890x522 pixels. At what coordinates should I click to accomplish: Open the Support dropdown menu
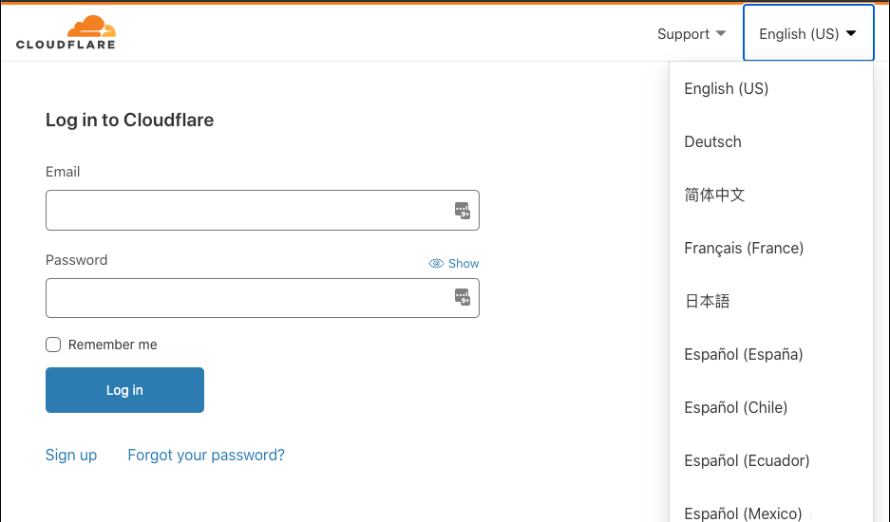coord(691,34)
